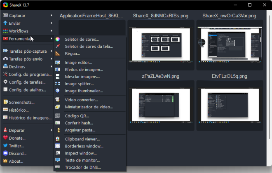Screen dimensions: 272x173
Task: Open Seletor de cores da tela menu entry
Action: [90, 46]
